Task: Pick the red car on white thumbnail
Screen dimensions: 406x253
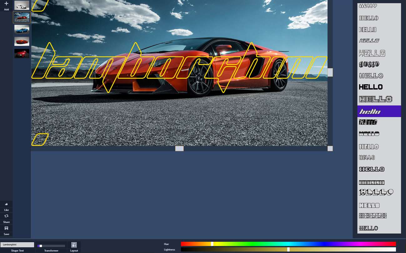Action: [x=22, y=41]
